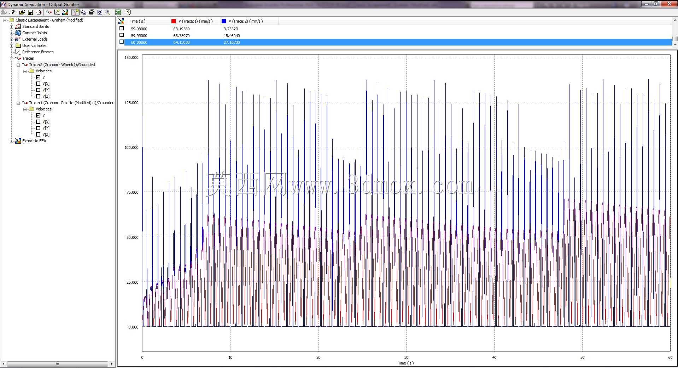Viewport: 678px width, 368px height.
Task: Click the Time ( s ) column header
Action: pyautogui.click(x=138, y=21)
